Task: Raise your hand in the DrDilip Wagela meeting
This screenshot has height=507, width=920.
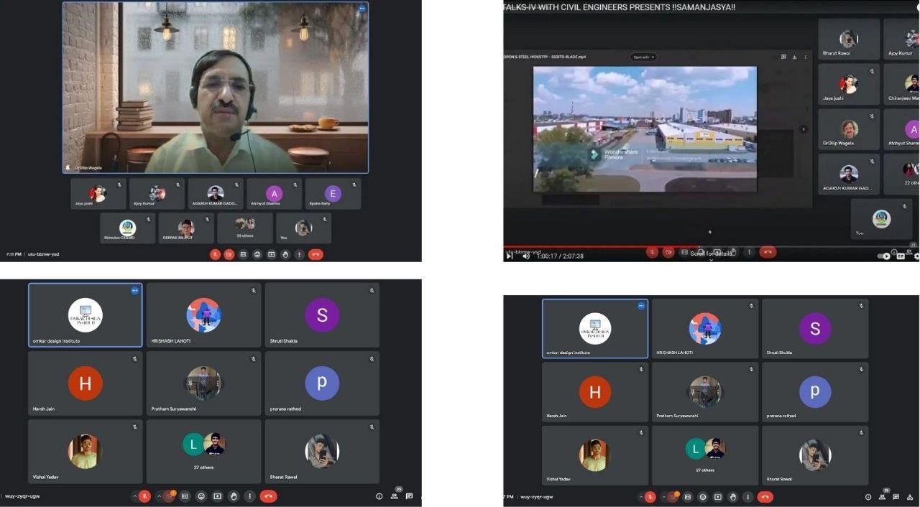Action: [285, 254]
